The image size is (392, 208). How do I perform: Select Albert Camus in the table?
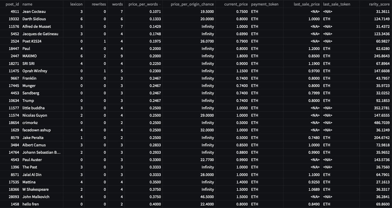(x=34, y=145)
